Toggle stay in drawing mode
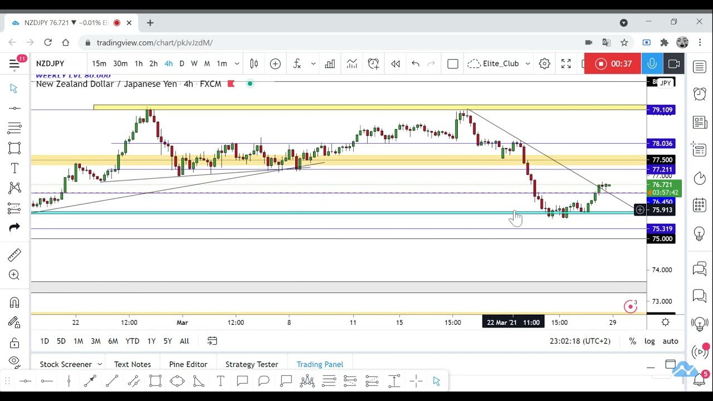This screenshot has height=401, width=713. tap(14, 322)
